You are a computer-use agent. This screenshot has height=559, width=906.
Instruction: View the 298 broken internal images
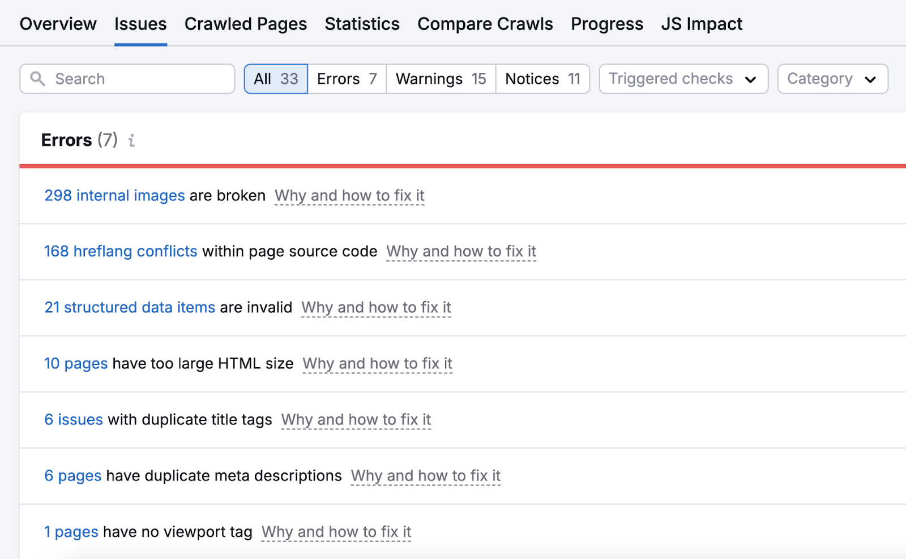tap(114, 195)
